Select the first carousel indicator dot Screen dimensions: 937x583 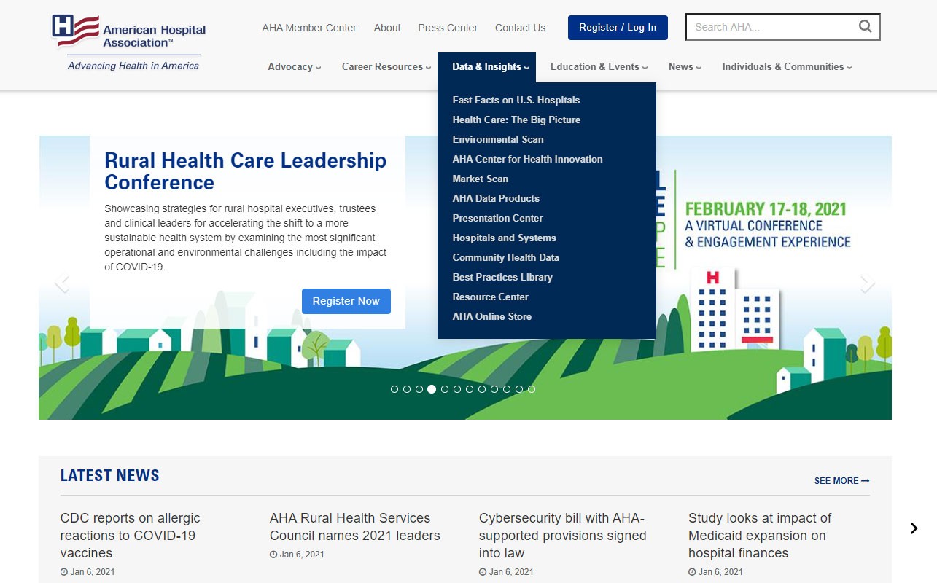pyautogui.click(x=394, y=389)
